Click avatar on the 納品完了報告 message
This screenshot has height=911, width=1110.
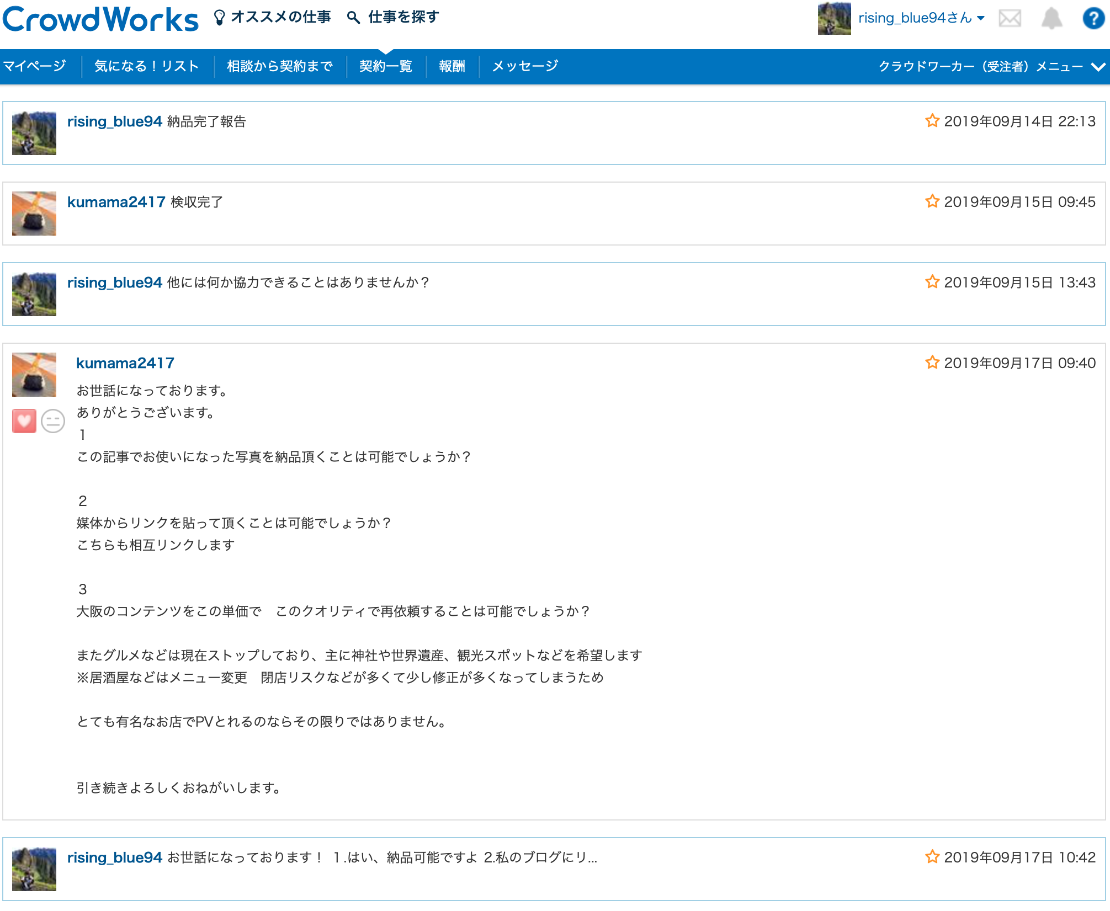coord(34,133)
